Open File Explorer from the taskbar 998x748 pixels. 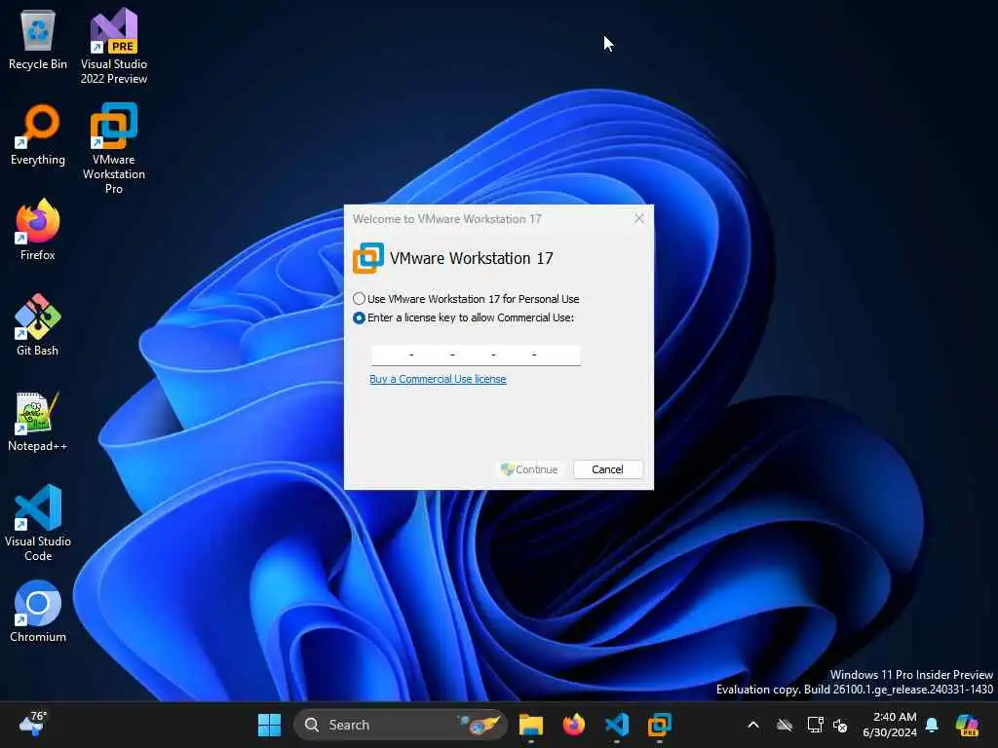(x=531, y=725)
